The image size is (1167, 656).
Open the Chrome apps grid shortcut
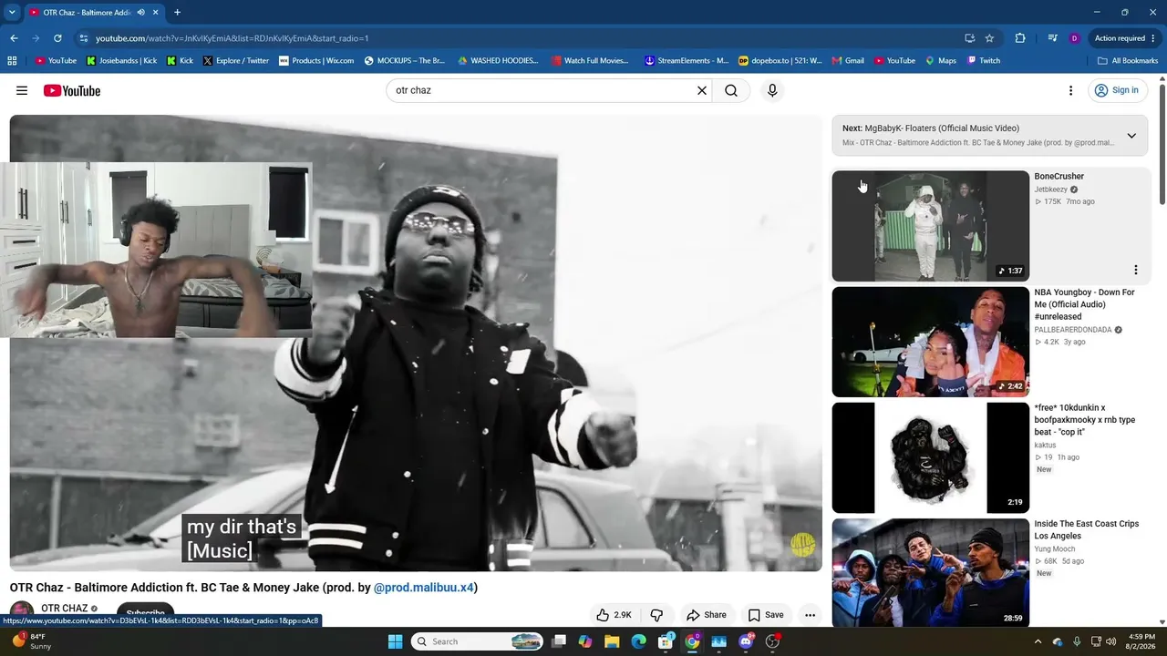coord(12,61)
